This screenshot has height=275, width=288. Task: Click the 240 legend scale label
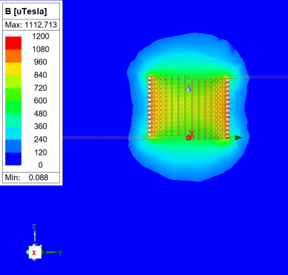click(41, 139)
